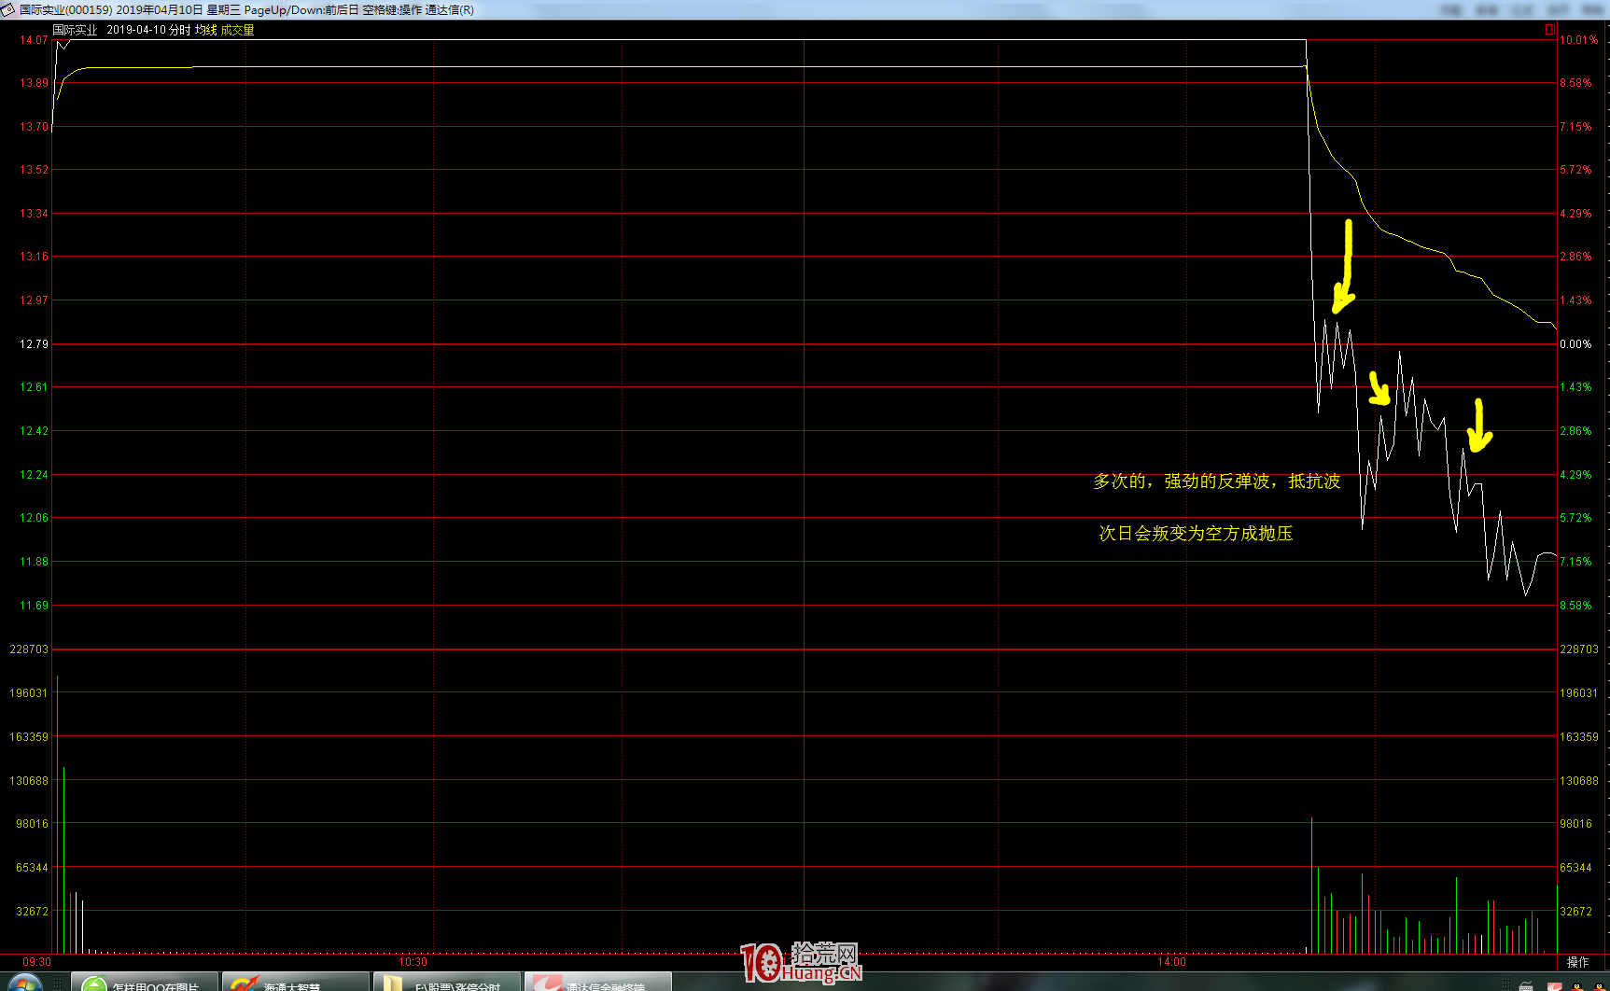
Task: Click the 10:30 time axis label
Action: coord(413,962)
